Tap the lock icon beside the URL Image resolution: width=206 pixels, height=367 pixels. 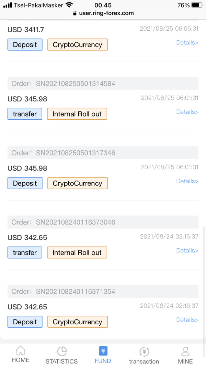pos(75,13)
